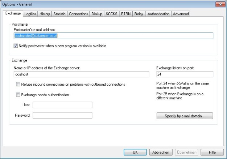Check Exchange needs authentication option
Viewport: 227px width, 159px height.
point(18,95)
